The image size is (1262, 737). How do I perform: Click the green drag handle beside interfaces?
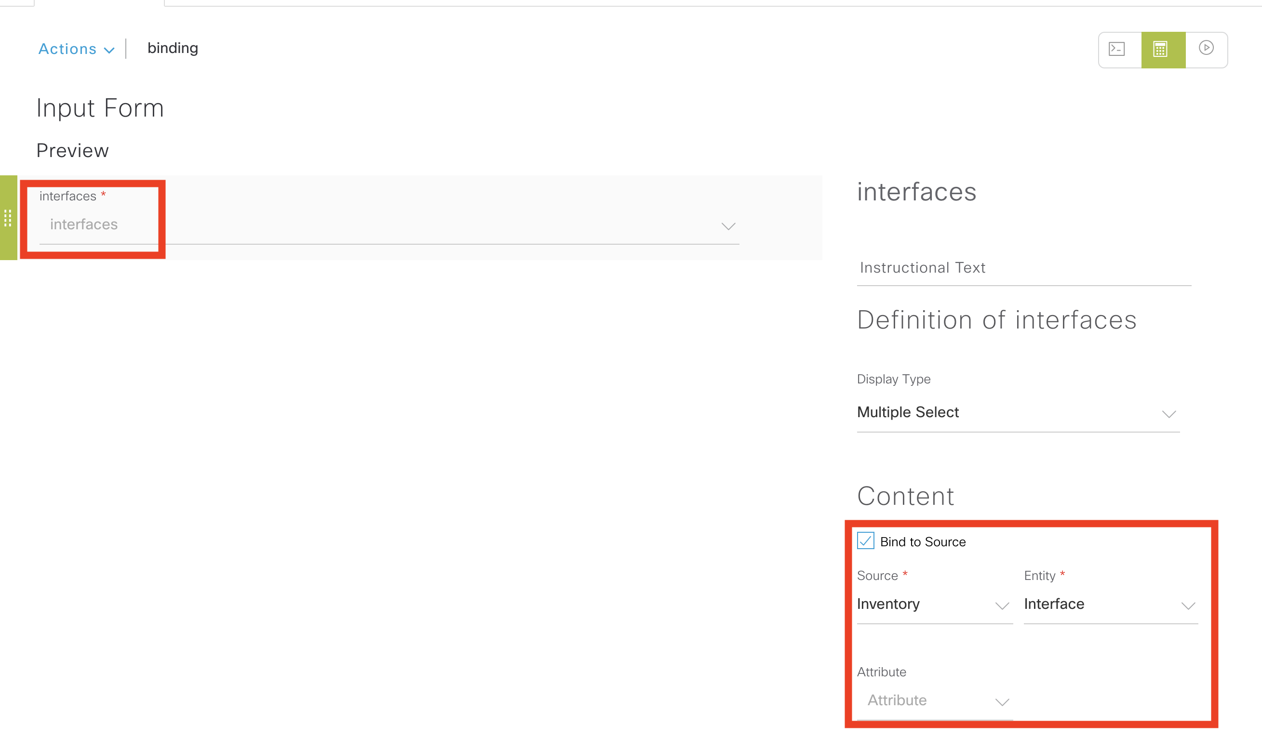coord(8,218)
